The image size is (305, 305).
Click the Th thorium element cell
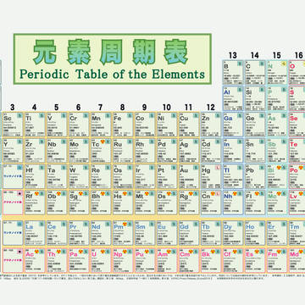[x=57, y=261]
